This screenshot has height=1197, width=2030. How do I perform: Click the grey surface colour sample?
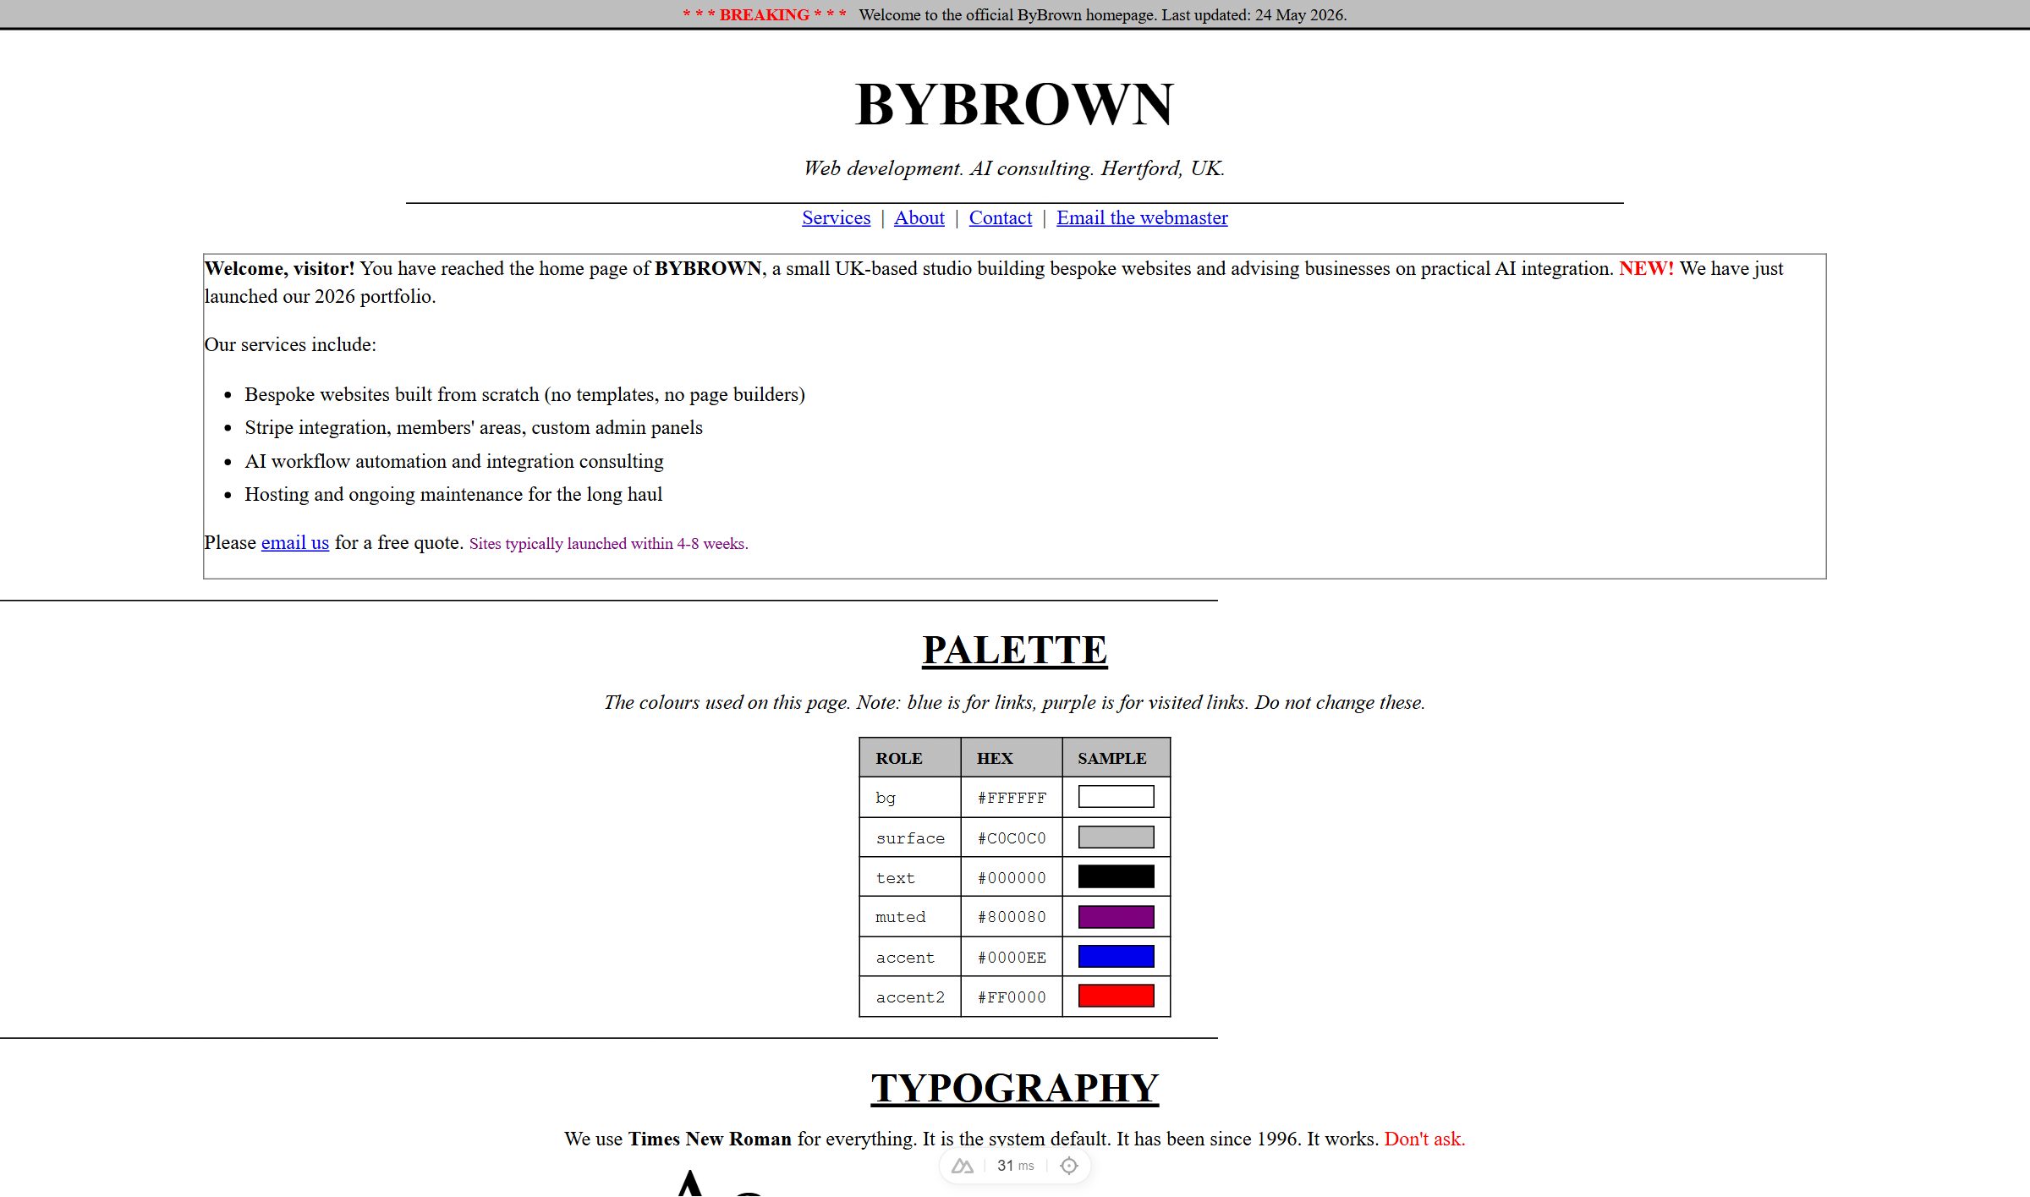[1116, 837]
